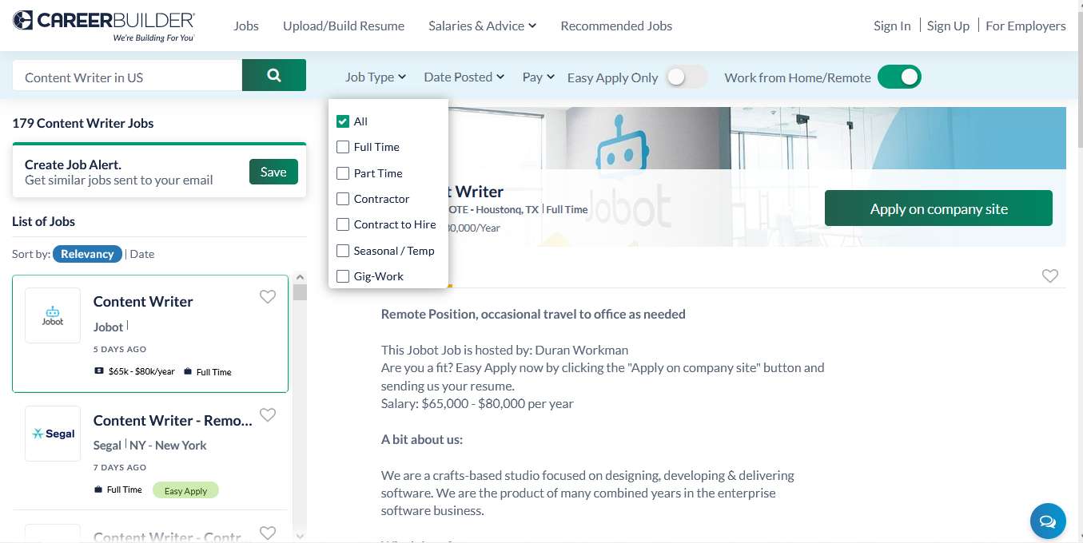Open the Recommended Jobs menu item

point(615,25)
